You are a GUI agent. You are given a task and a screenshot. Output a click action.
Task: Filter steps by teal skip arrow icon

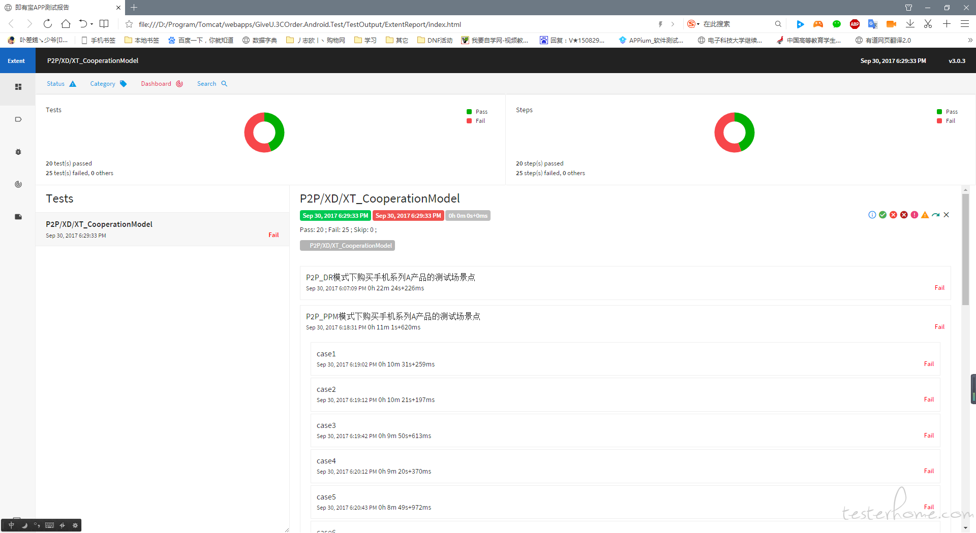[x=935, y=215]
